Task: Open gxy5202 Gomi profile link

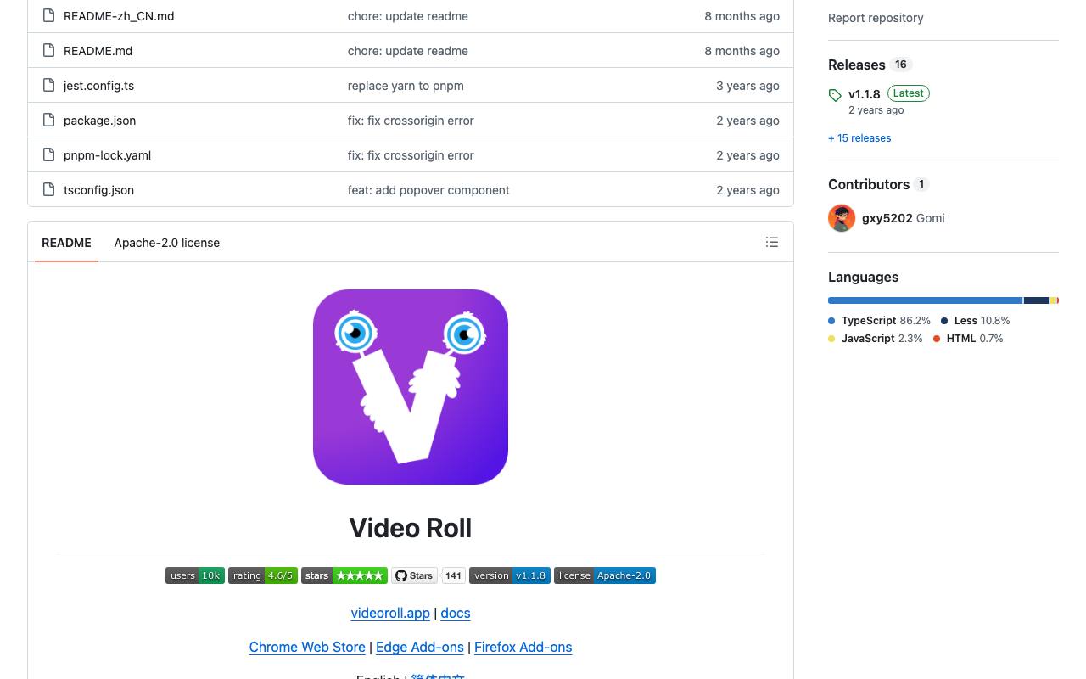Action: pos(903,218)
